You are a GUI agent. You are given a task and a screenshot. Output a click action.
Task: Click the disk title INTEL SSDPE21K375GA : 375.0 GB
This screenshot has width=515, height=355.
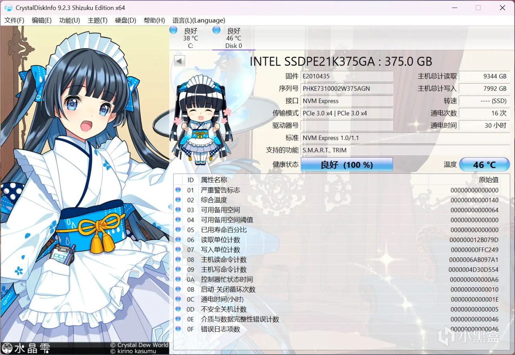pos(341,61)
